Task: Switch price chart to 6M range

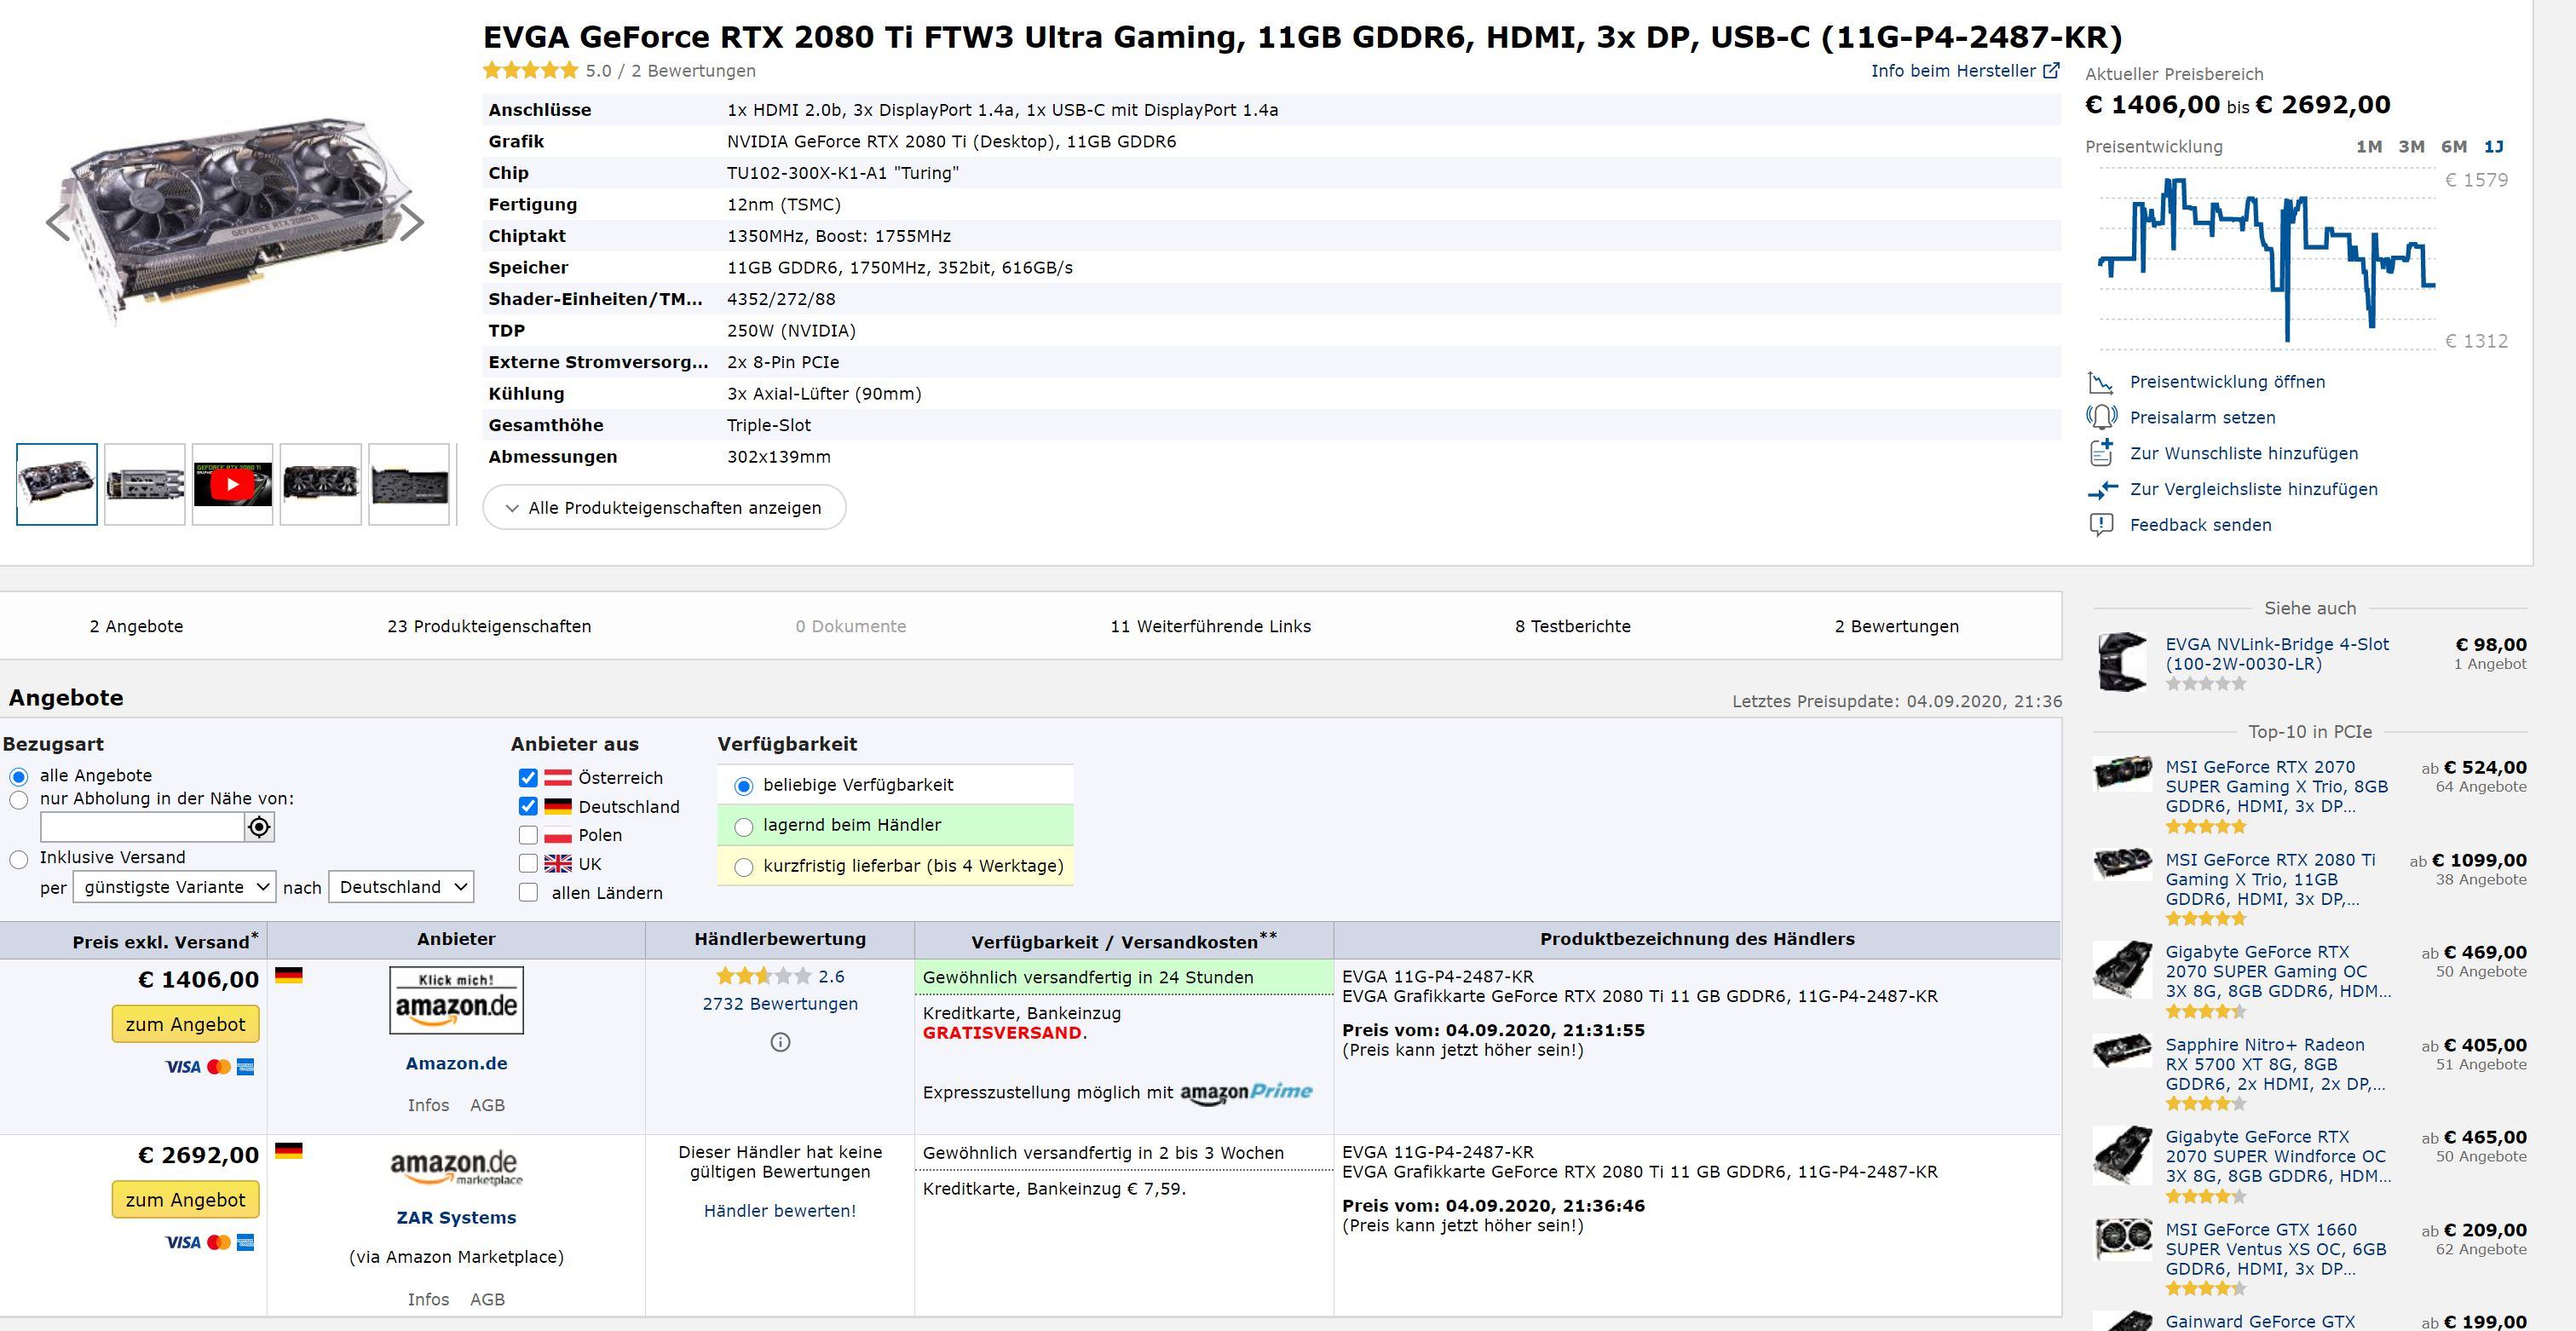Action: 2453,147
